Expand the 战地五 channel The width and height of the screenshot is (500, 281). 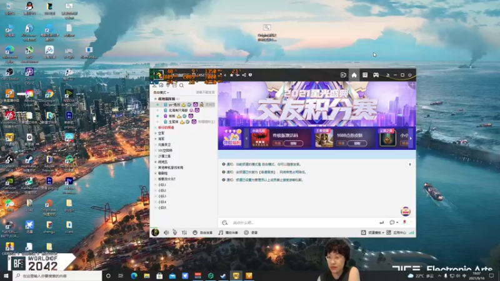pos(156,162)
